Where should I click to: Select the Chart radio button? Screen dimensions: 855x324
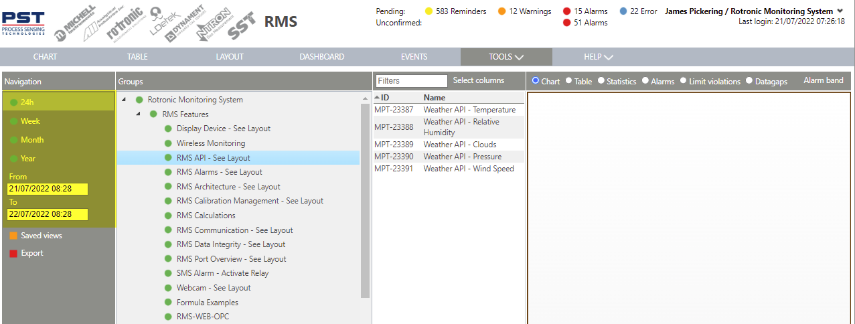pyautogui.click(x=536, y=81)
